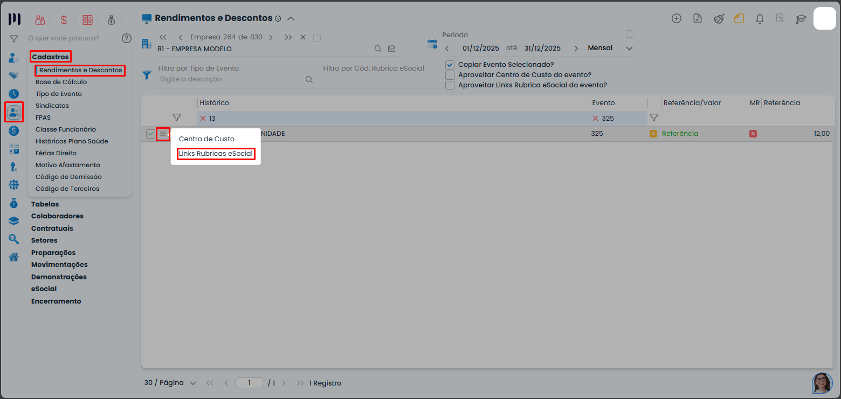Open the blue calculator sidebar icon
The image size is (841, 399).
click(14, 149)
